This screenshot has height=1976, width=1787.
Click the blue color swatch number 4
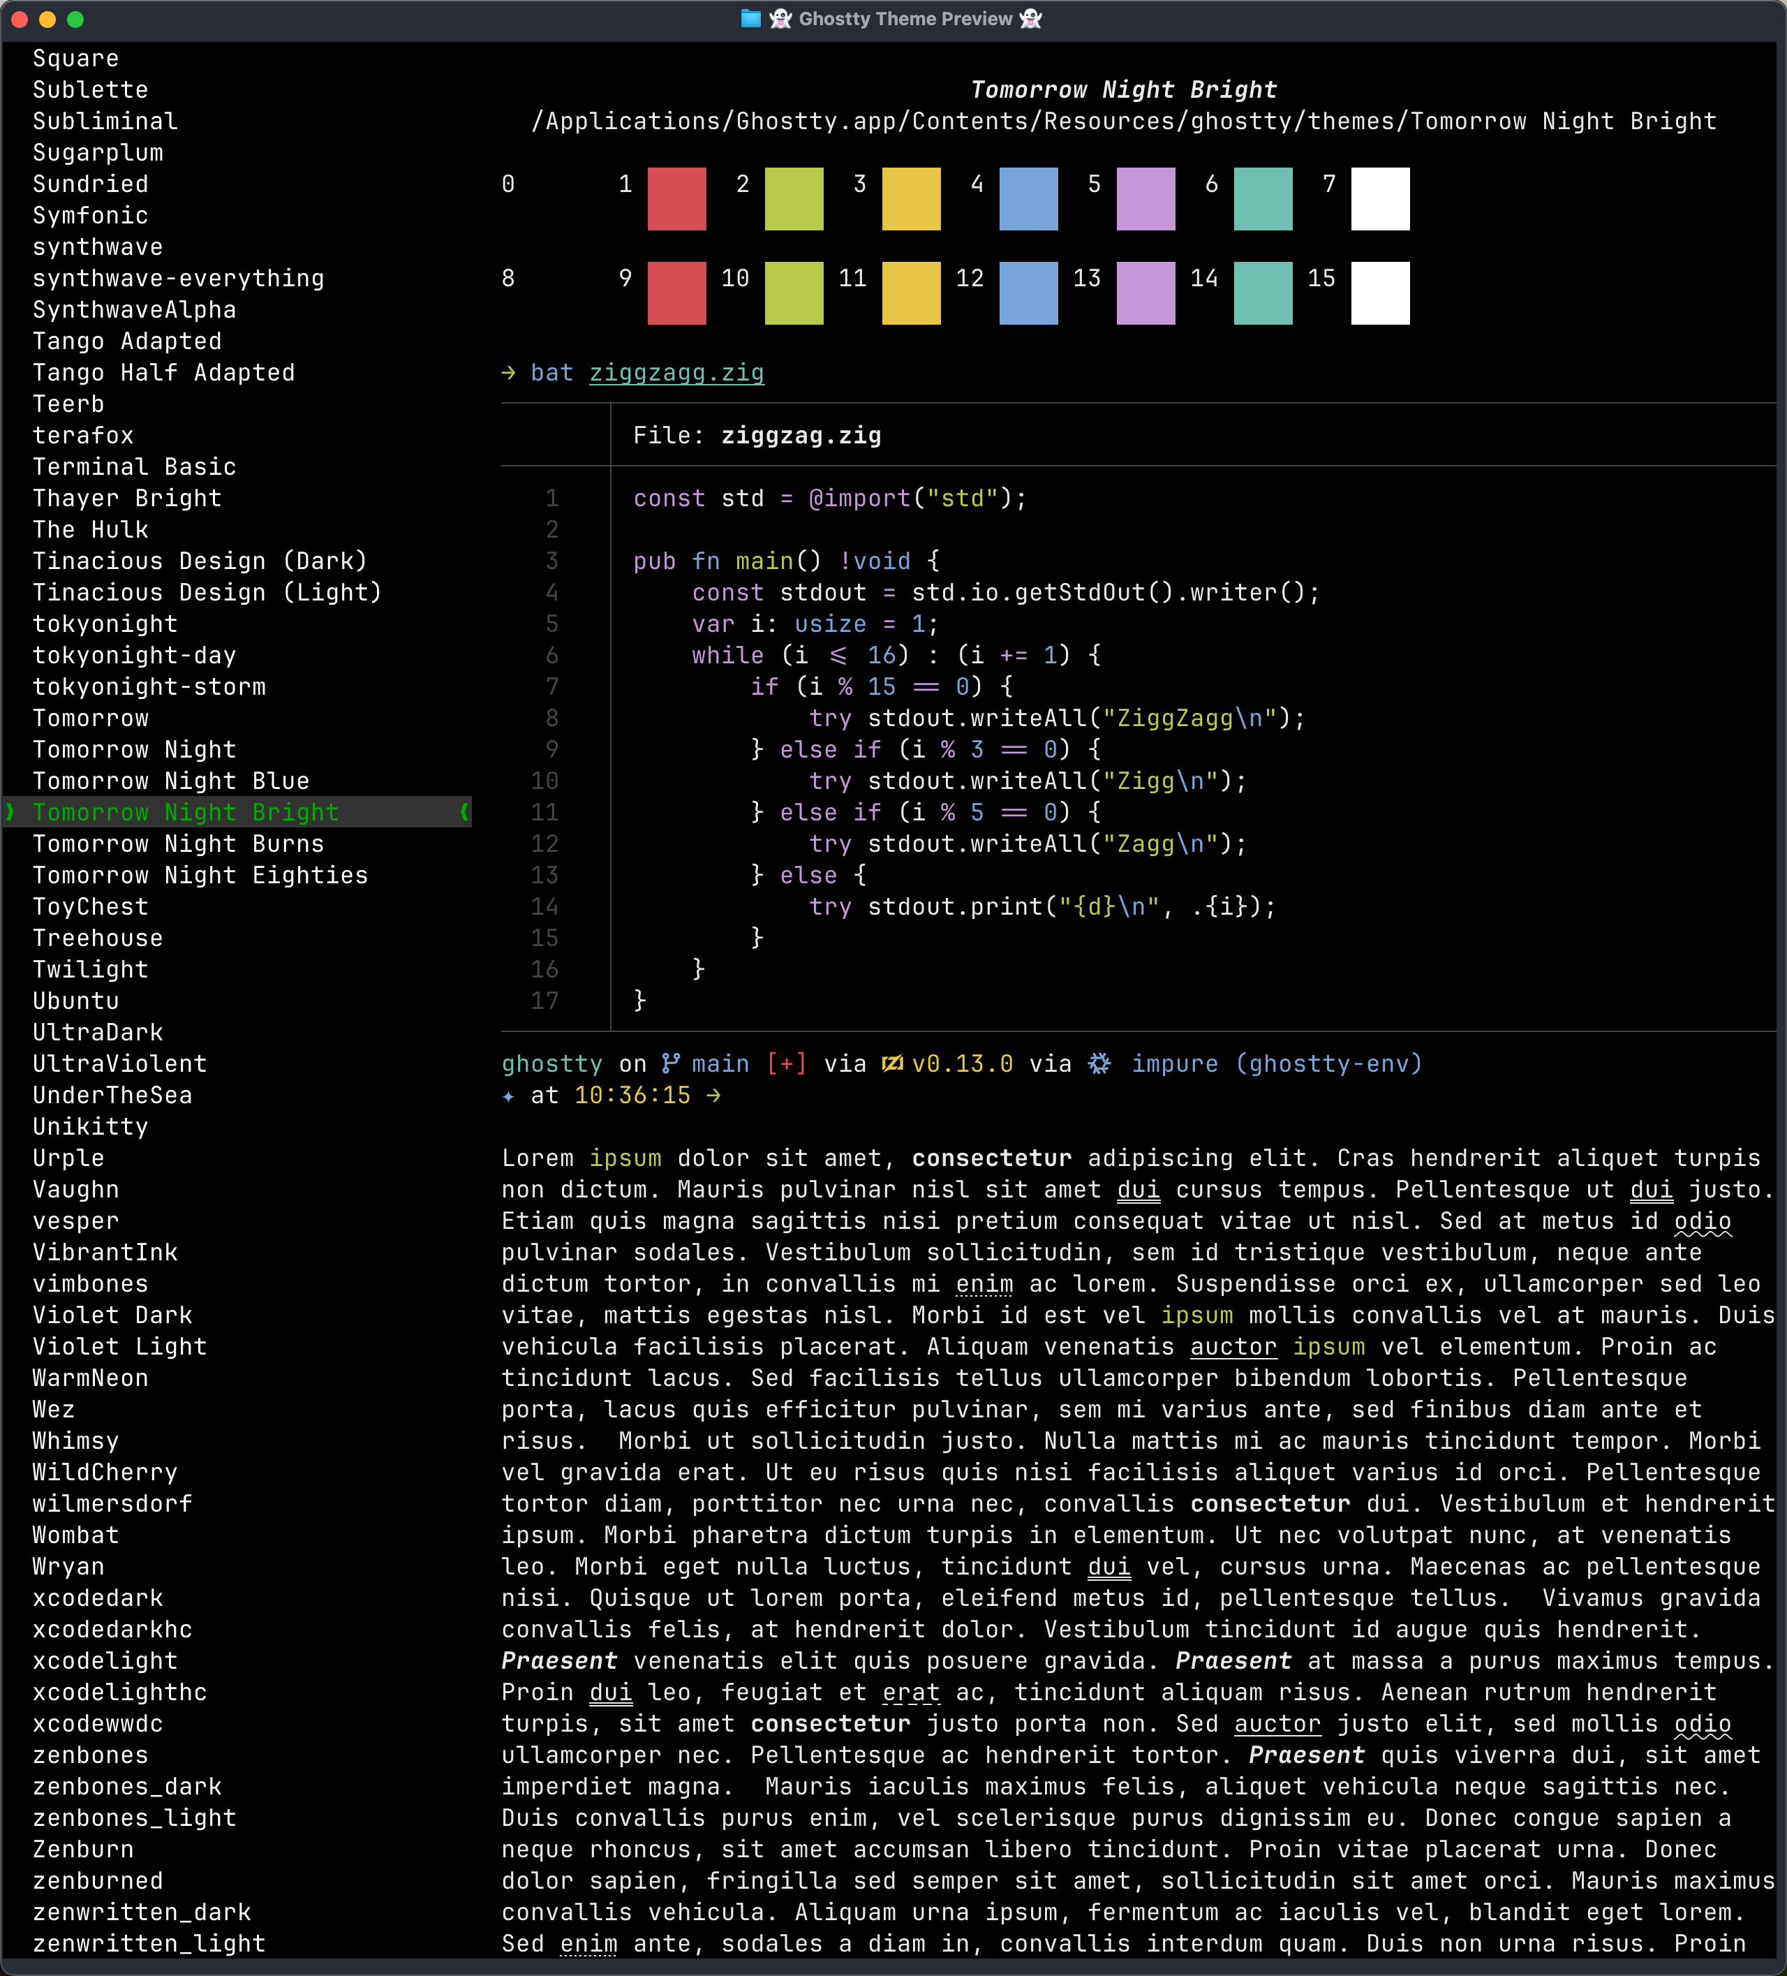(x=1028, y=199)
